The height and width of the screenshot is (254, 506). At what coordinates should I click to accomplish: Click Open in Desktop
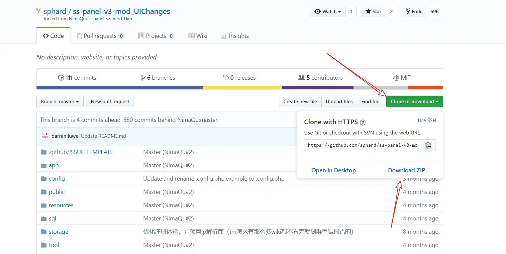click(334, 170)
